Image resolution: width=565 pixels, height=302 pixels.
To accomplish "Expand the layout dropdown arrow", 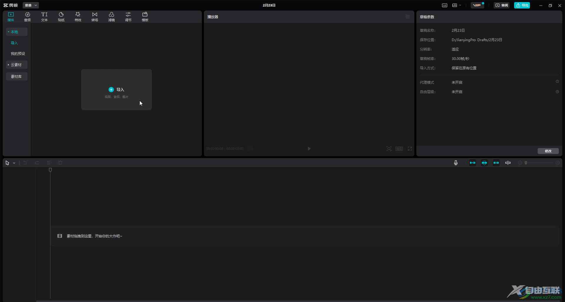I will (460, 5).
